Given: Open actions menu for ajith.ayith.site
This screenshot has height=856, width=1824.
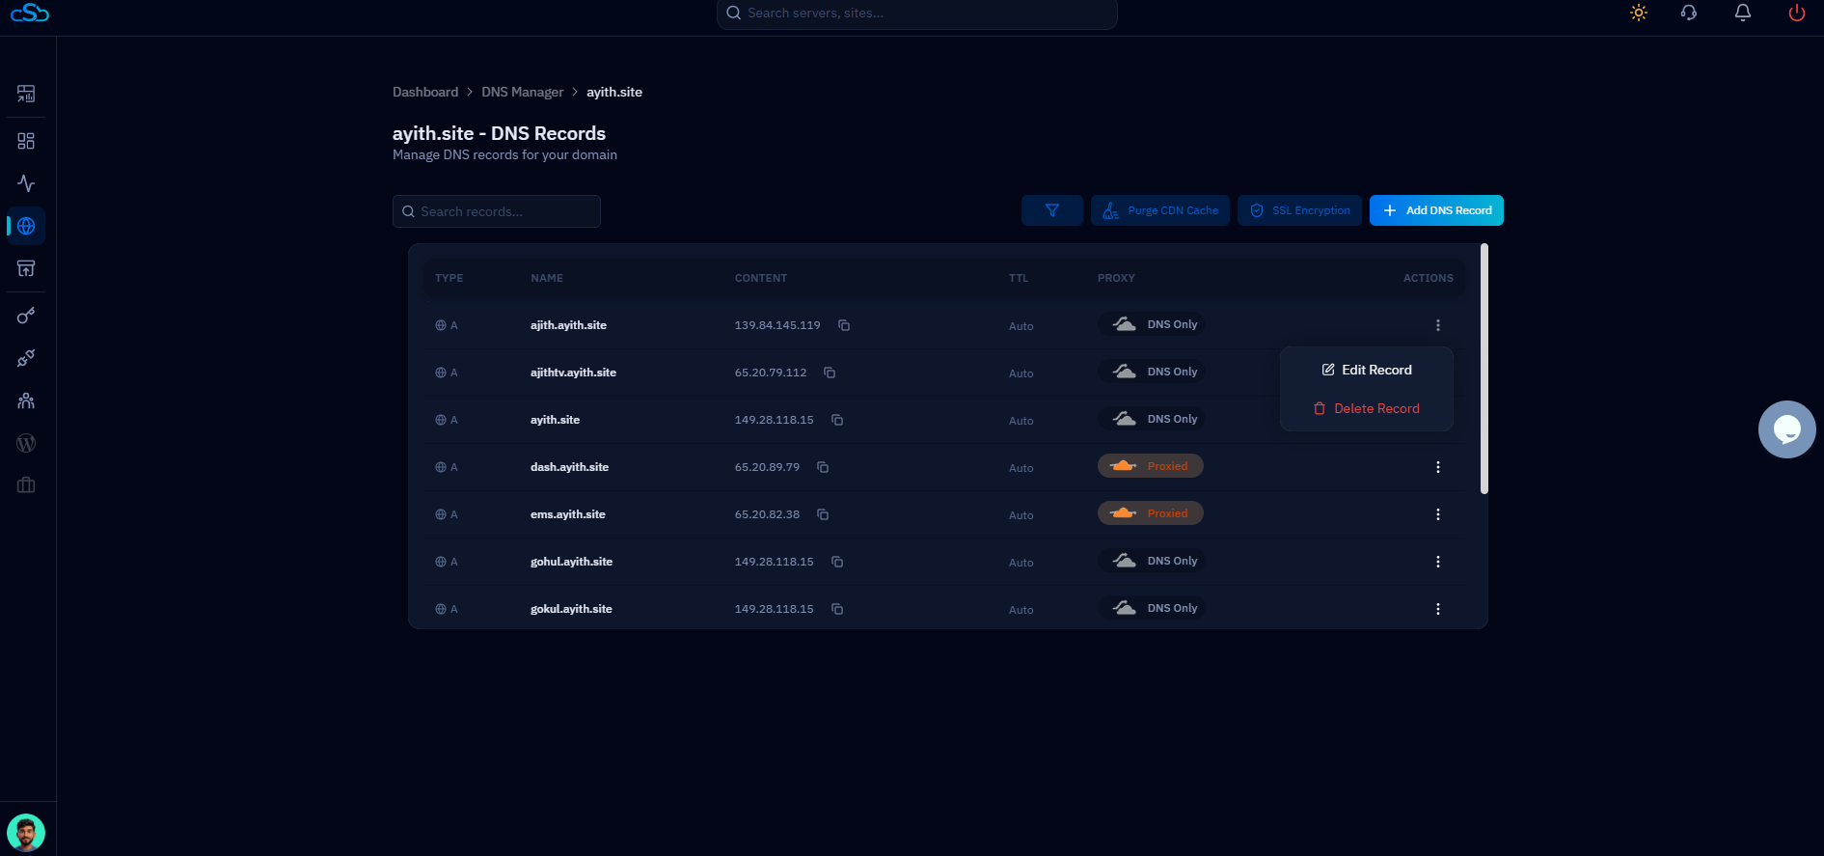Looking at the screenshot, I should [x=1438, y=325].
